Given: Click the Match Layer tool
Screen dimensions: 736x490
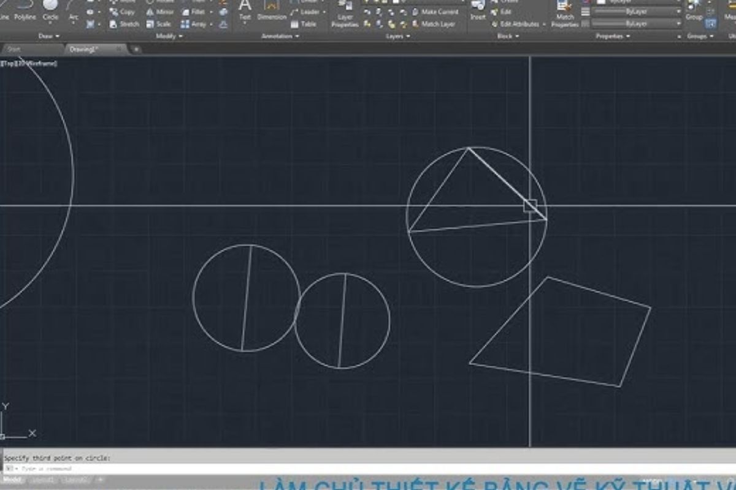Looking at the screenshot, I should tap(433, 24).
